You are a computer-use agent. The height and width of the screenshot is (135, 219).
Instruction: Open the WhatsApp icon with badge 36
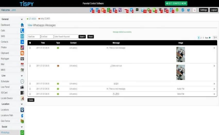click(x=109, y=10)
